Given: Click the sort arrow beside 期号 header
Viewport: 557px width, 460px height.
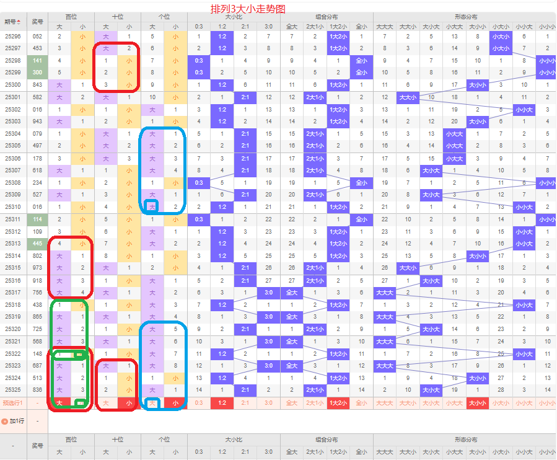Looking at the screenshot, I should point(19,22).
